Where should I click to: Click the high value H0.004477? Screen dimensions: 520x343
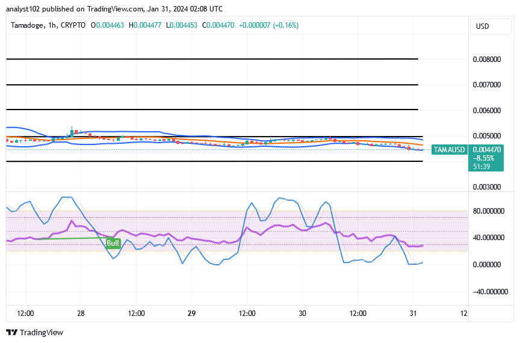click(145, 25)
